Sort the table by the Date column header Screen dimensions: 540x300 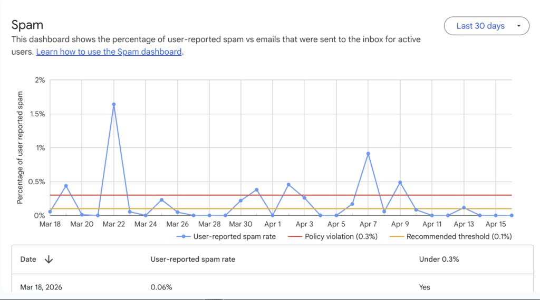tap(28, 259)
